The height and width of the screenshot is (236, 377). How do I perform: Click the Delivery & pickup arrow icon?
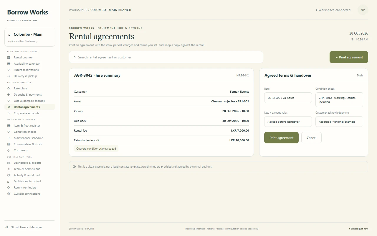coord(9,76)
